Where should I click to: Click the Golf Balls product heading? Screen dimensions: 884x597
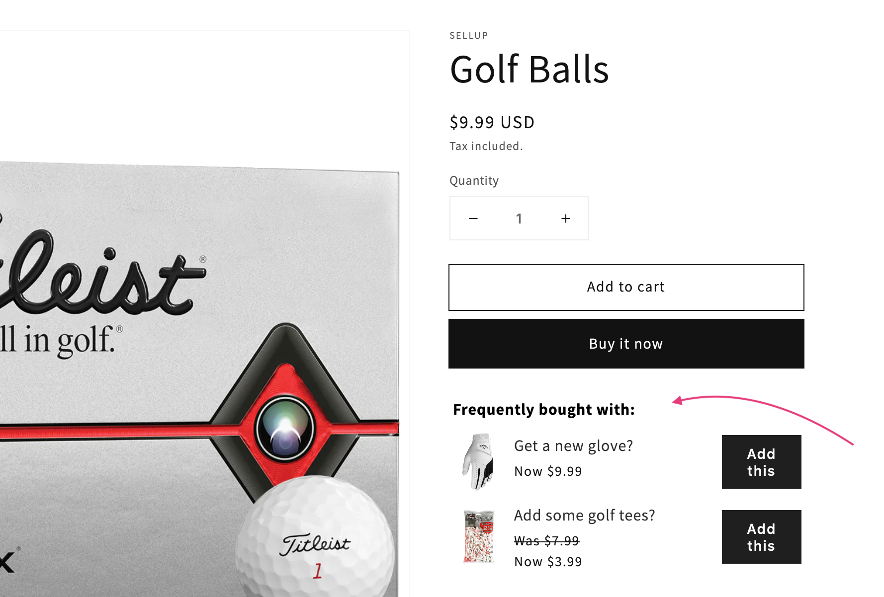point(529,69)
